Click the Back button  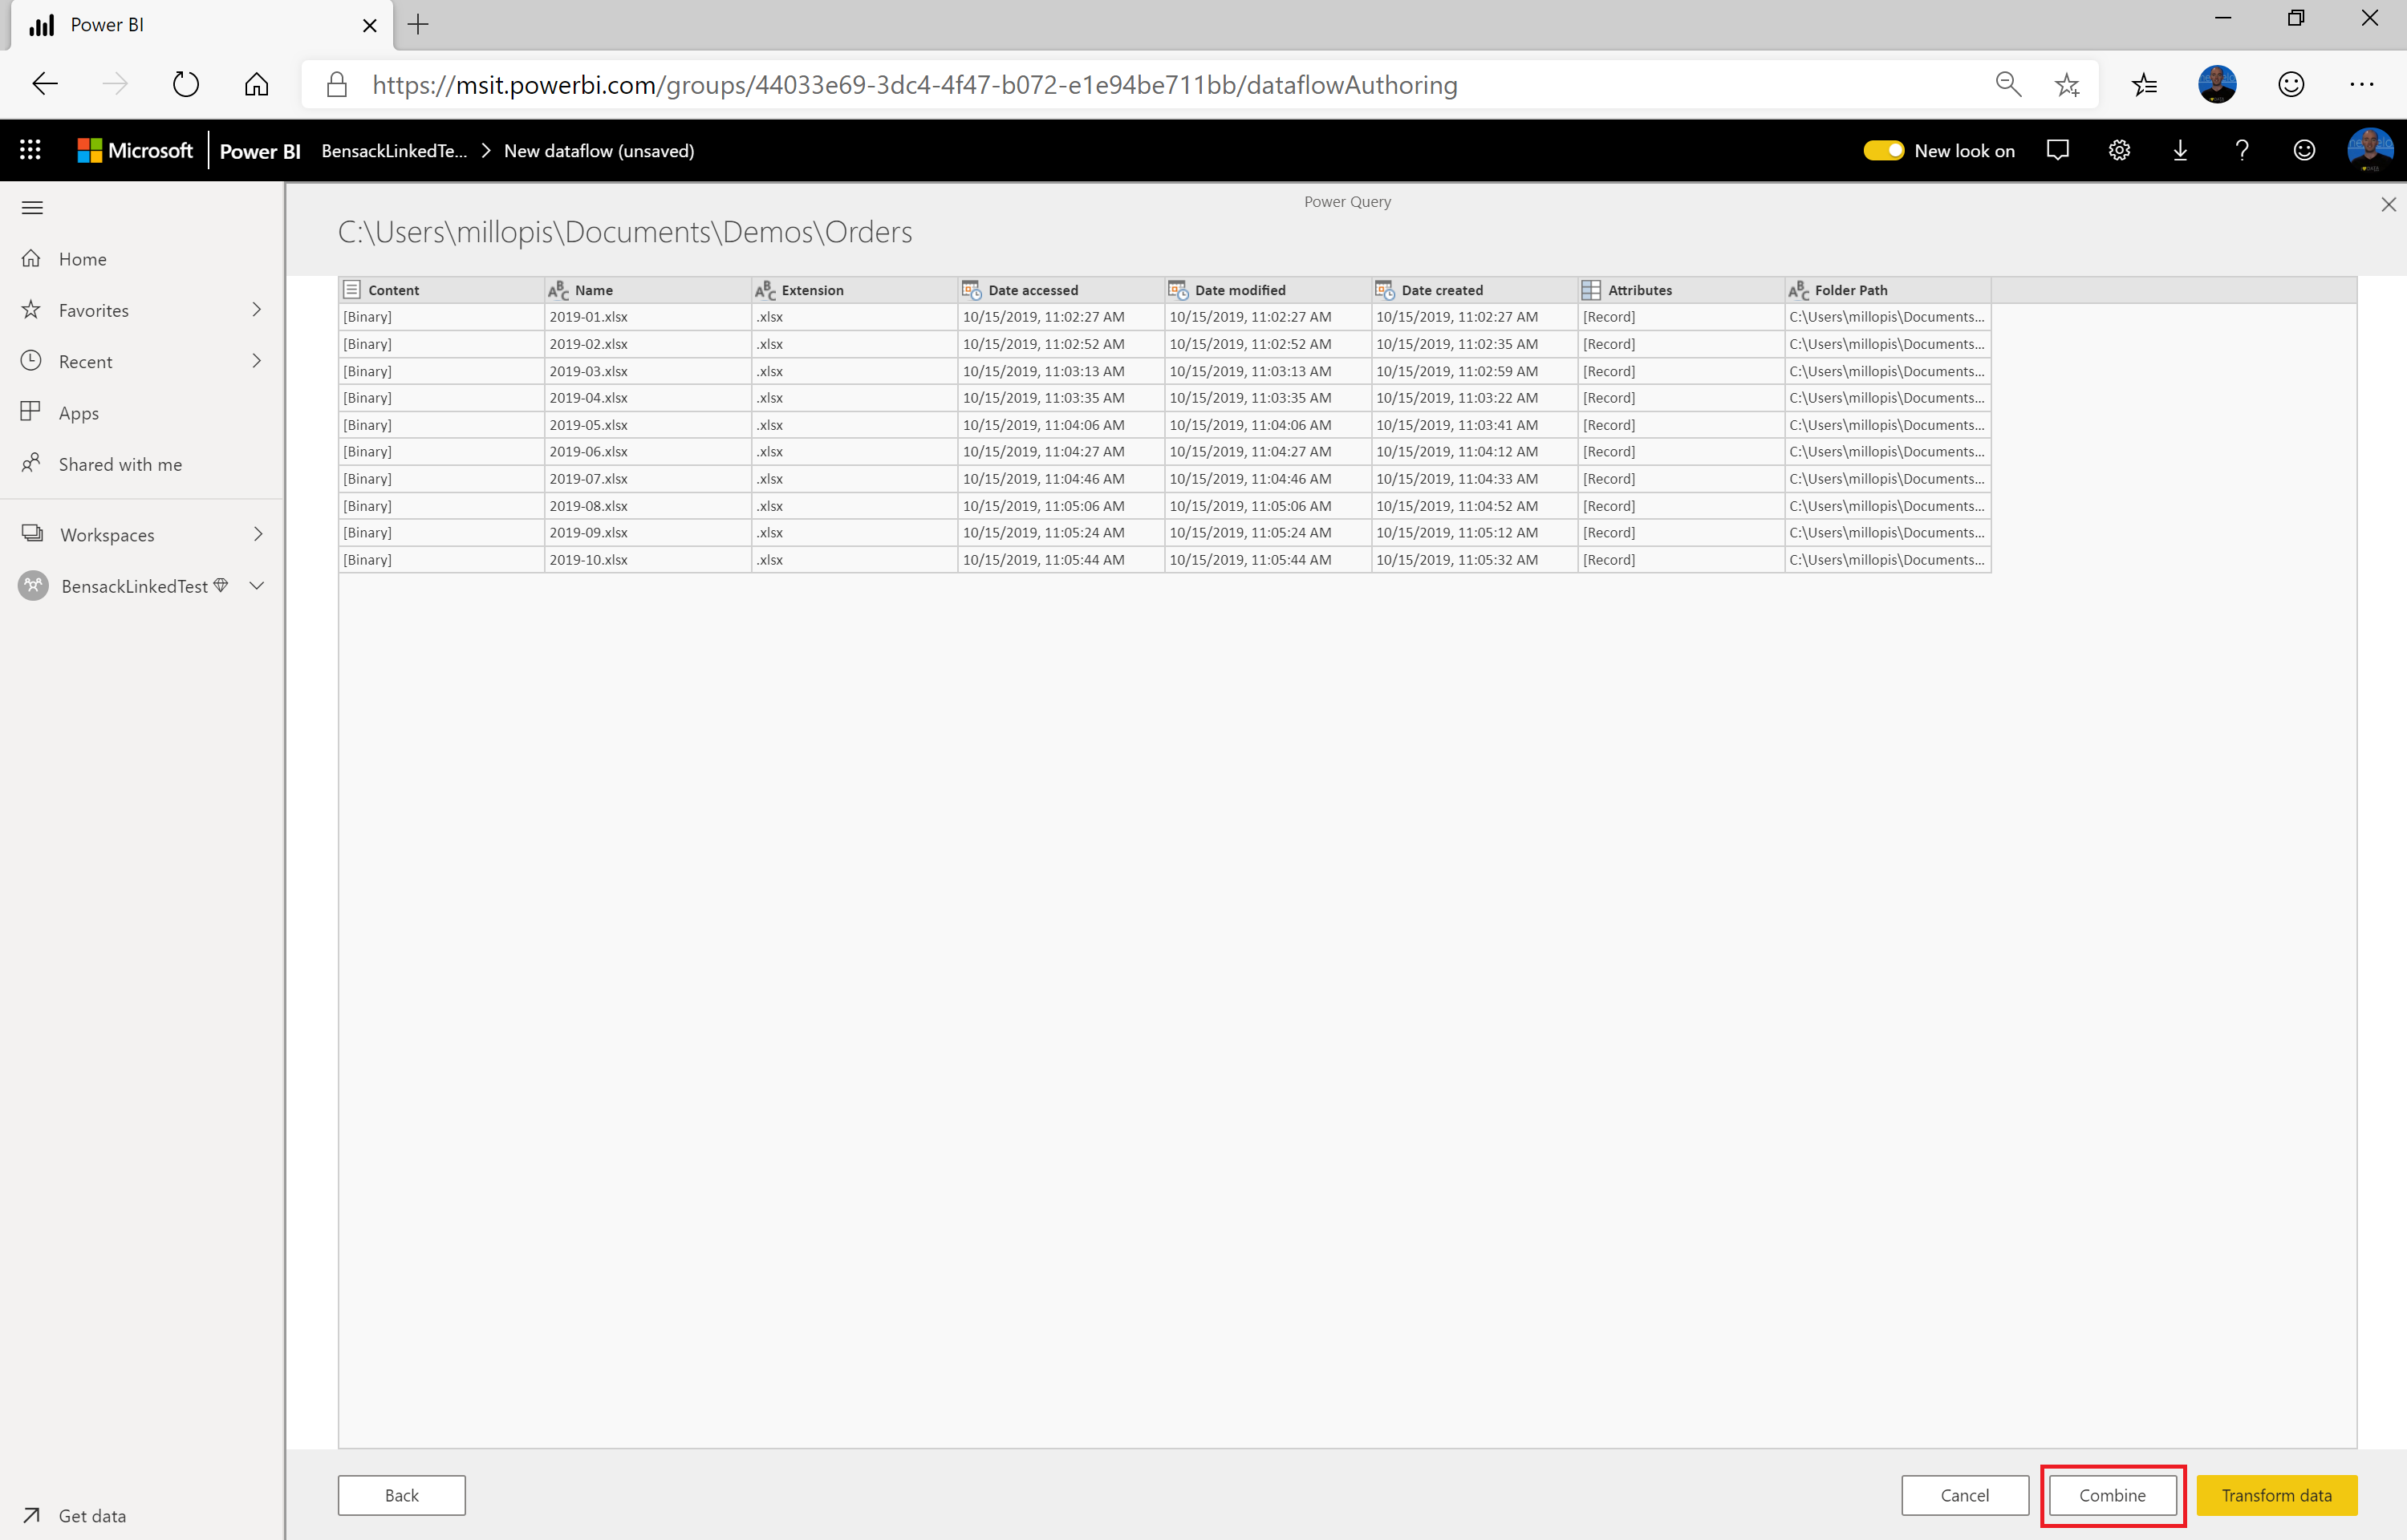point(402,1495)
